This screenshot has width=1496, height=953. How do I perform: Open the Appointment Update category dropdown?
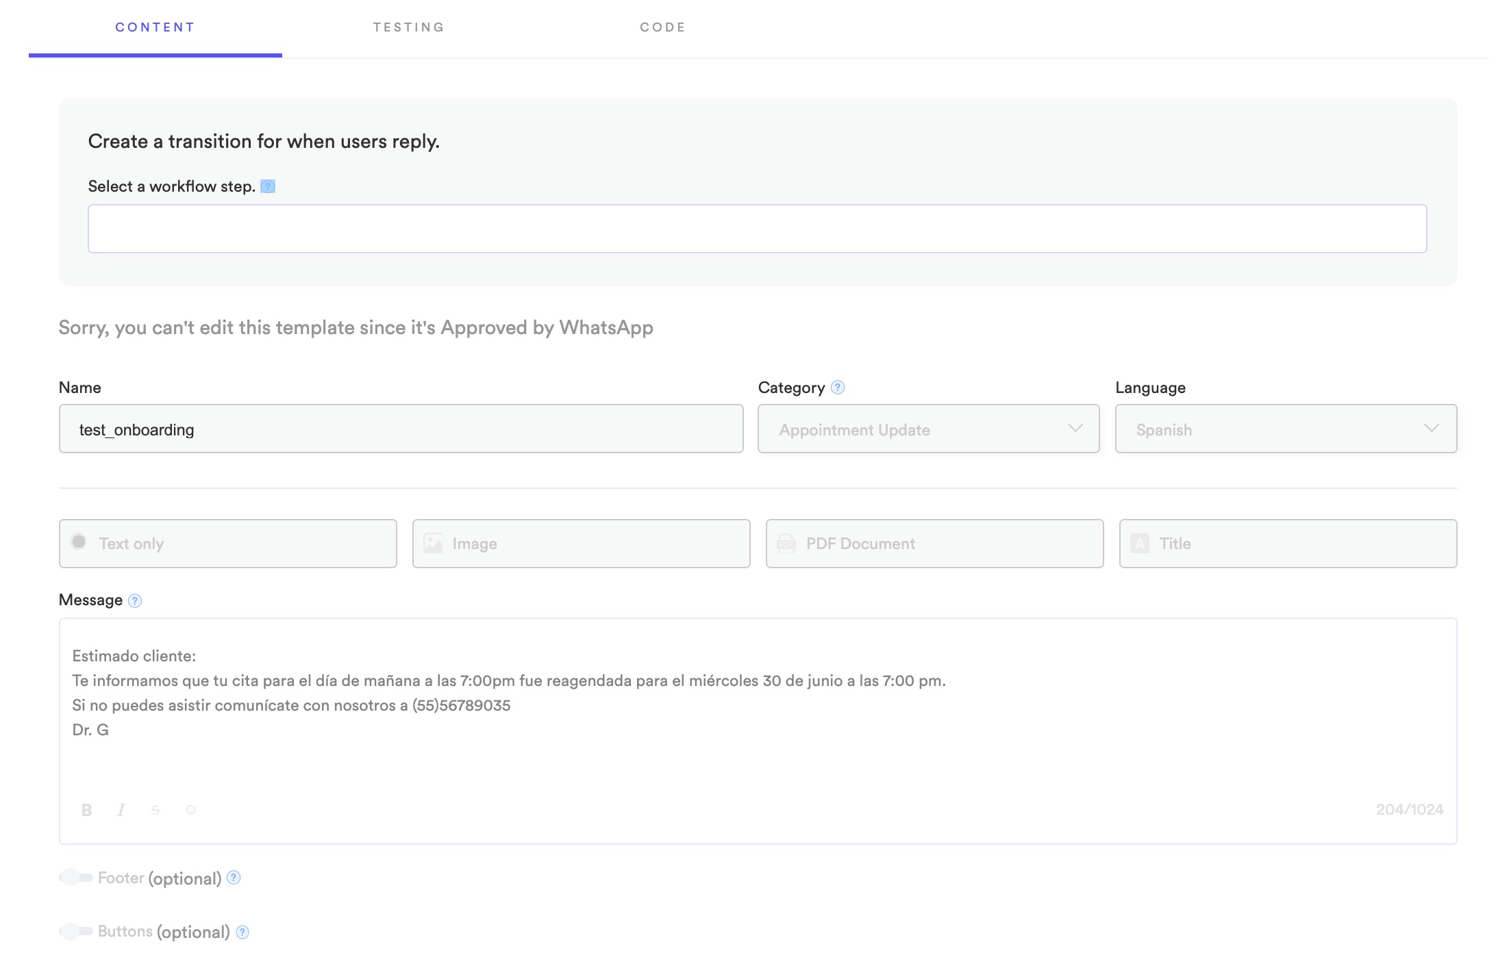928,429
